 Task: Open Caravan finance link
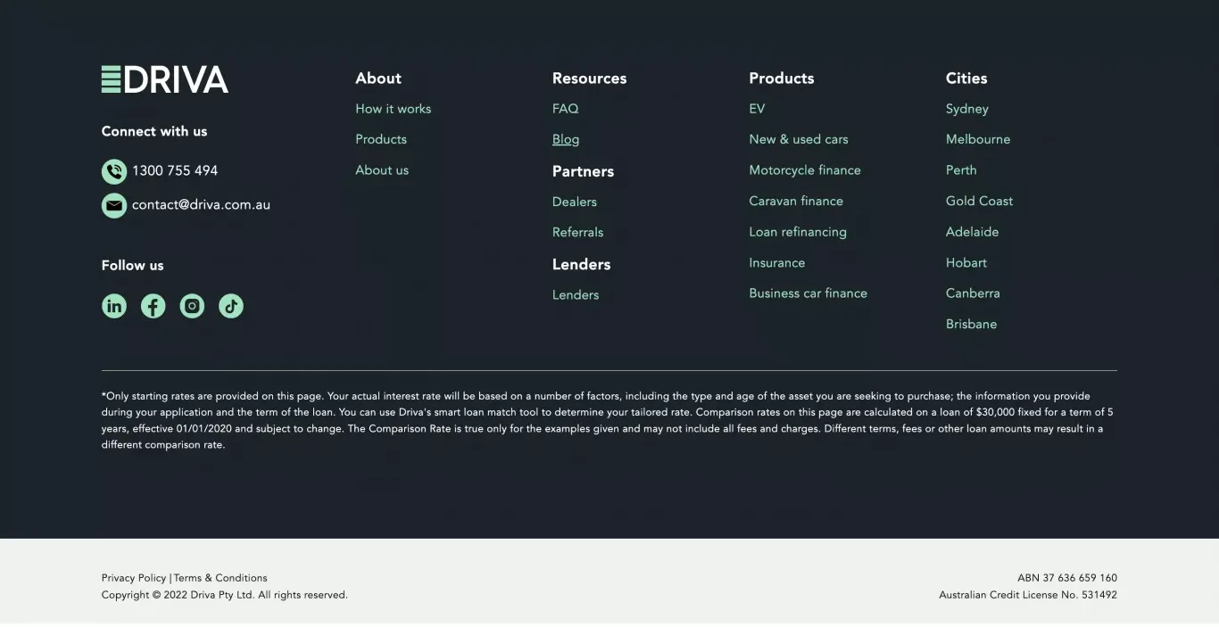click(x=796, y=201)
